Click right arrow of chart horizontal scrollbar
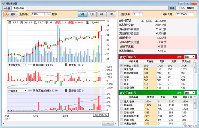199x128 pixels. [x=115, y=123]
